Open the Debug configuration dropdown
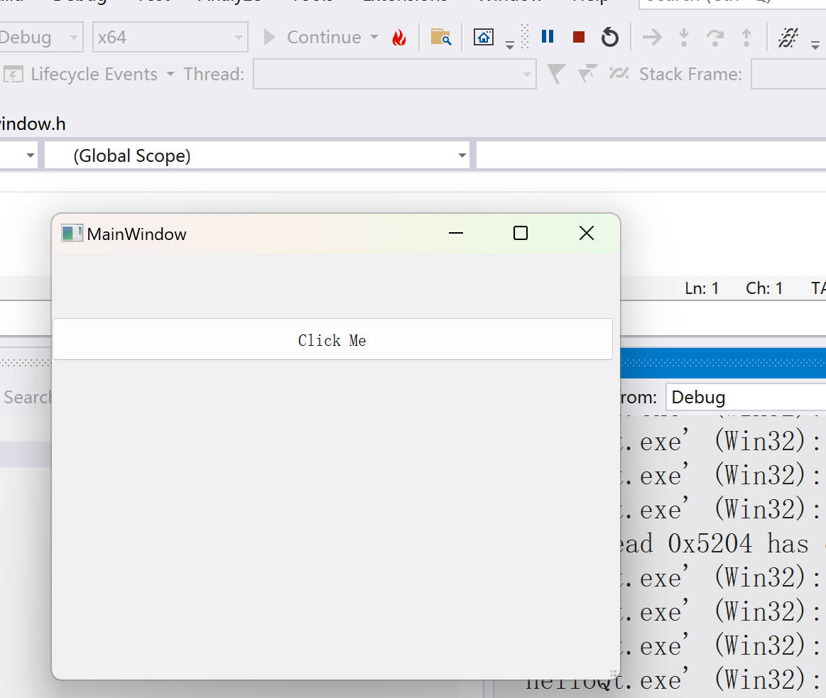This screenshot has width=826, height=698. coord(40,37)
